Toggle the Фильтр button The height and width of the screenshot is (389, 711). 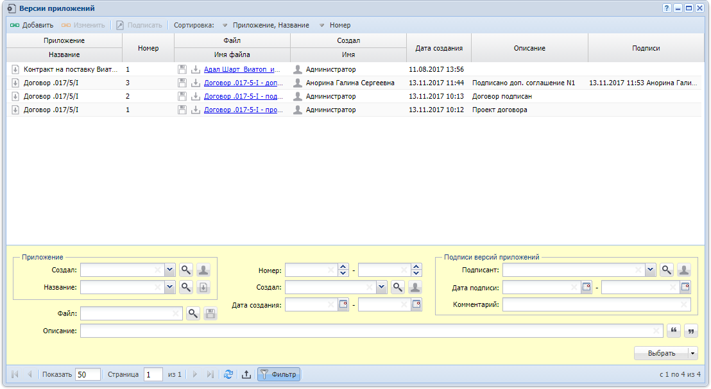(x=279, y=374)
